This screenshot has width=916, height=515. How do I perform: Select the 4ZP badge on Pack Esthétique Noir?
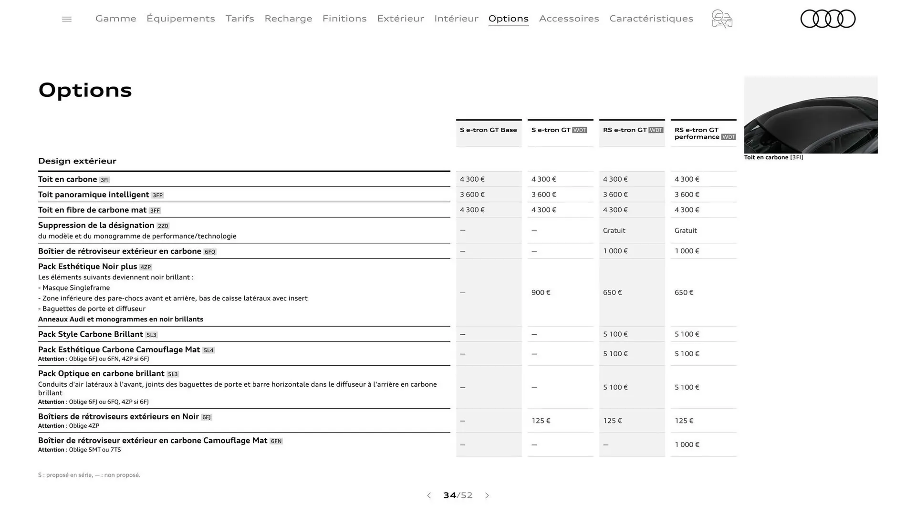(x=146, y=267)
